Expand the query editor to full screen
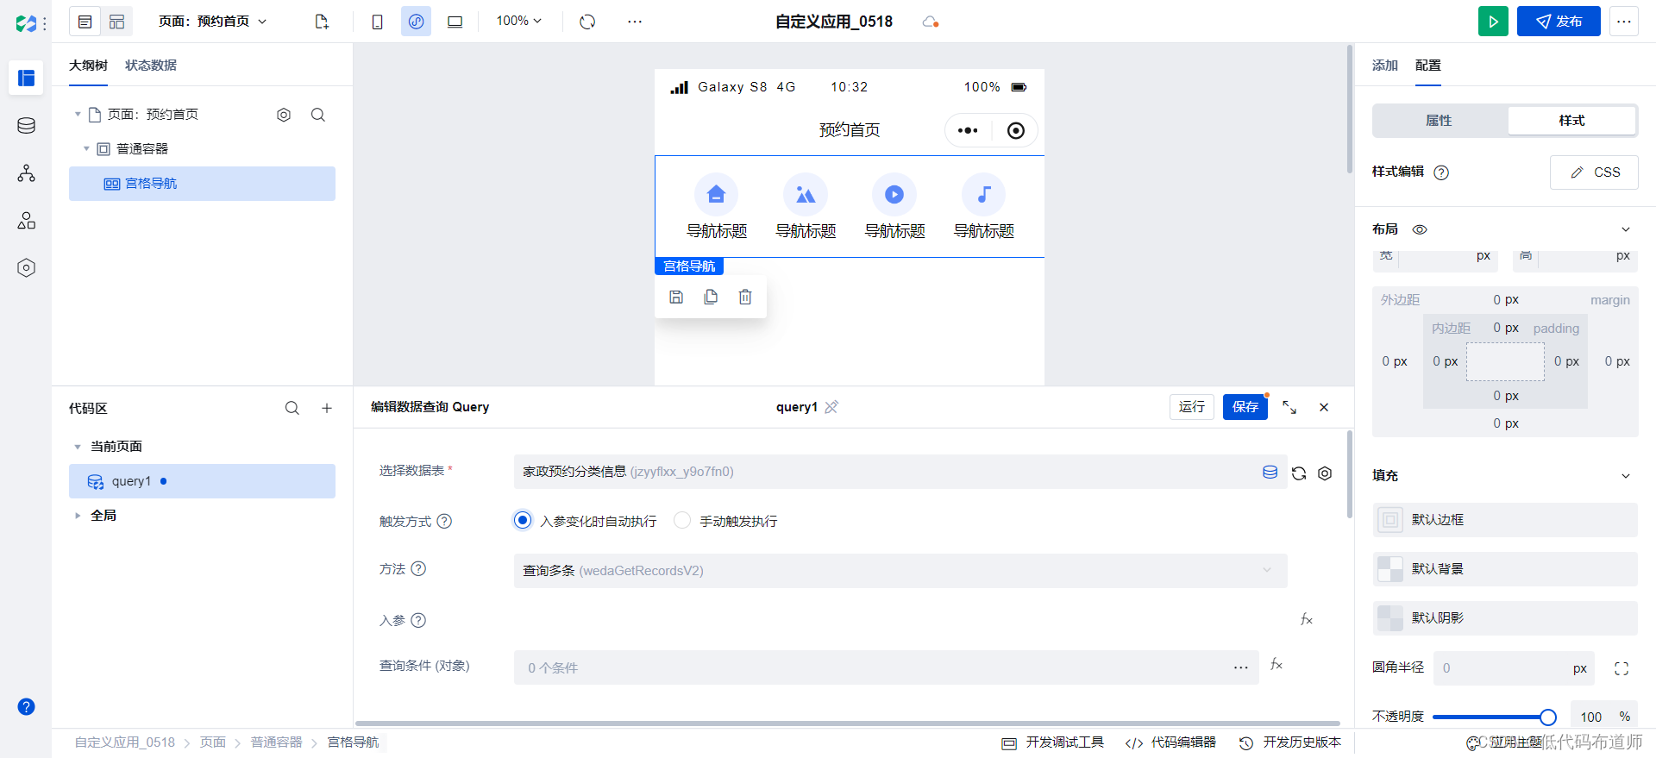 pos(1289,407)
